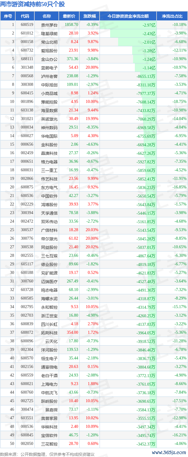188x457 pixels.
Task: Click stock code 603551
Action: [x=27, y=418]
